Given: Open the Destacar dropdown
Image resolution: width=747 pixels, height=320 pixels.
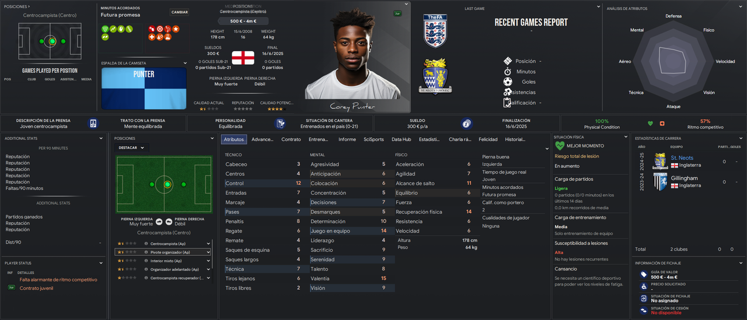Looking at the screenshot, I should click(132, 148).
